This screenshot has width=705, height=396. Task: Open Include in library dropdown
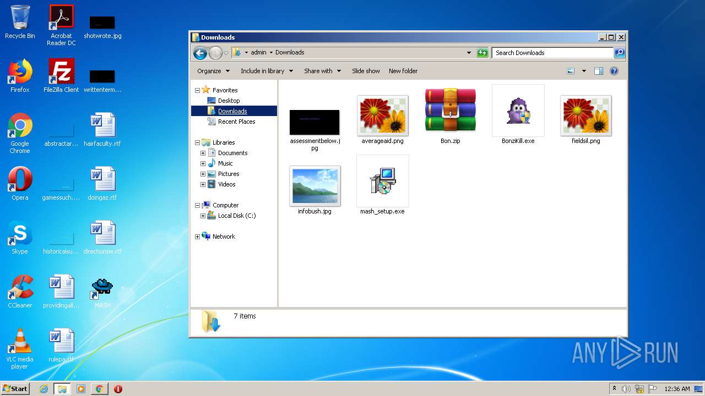267,71
